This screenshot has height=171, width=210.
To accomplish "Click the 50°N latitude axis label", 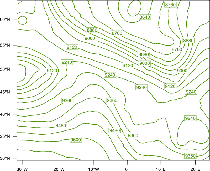I will [5, 69].
